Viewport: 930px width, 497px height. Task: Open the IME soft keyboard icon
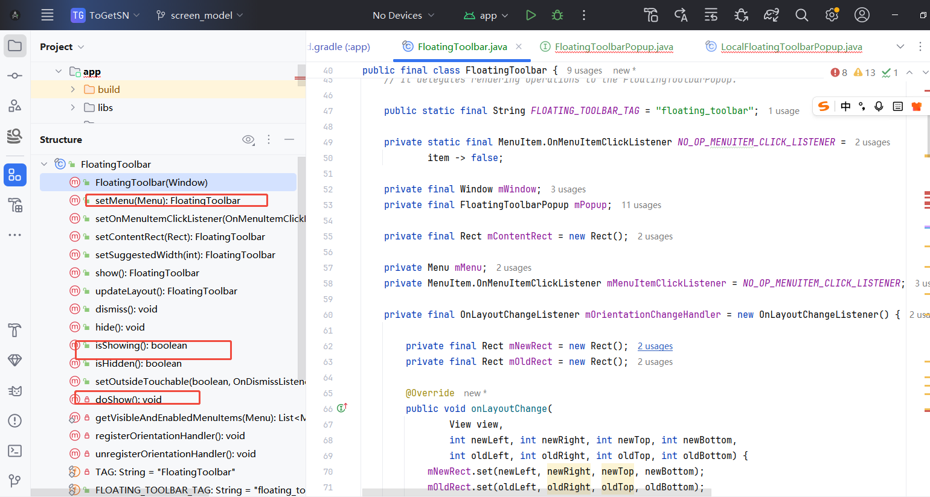898,106
